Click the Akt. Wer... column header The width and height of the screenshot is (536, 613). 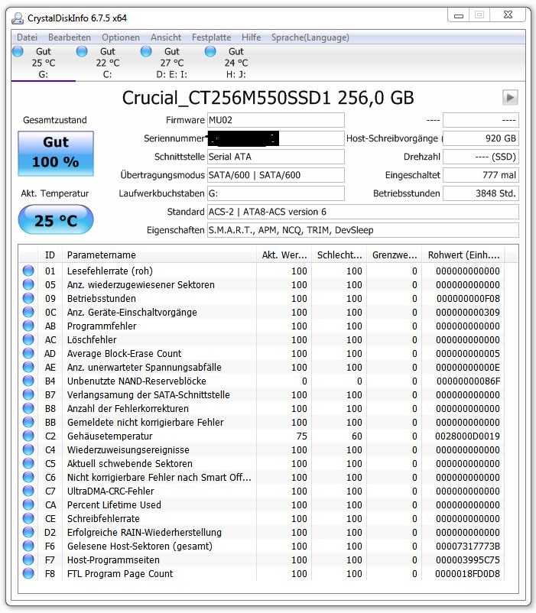[x=284, y=255]
